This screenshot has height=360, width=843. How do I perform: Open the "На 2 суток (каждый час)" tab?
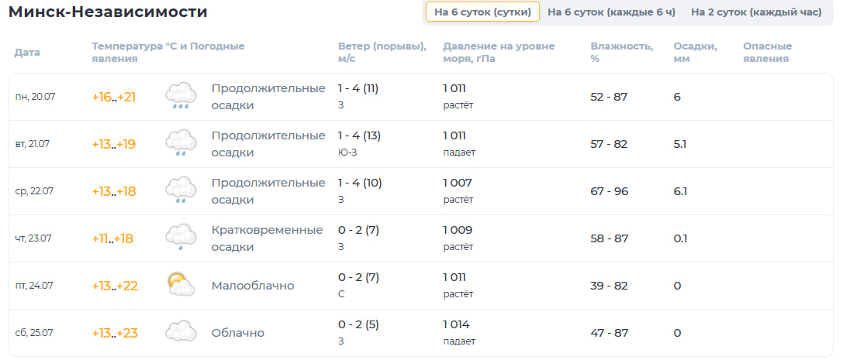tap(756, 12)
